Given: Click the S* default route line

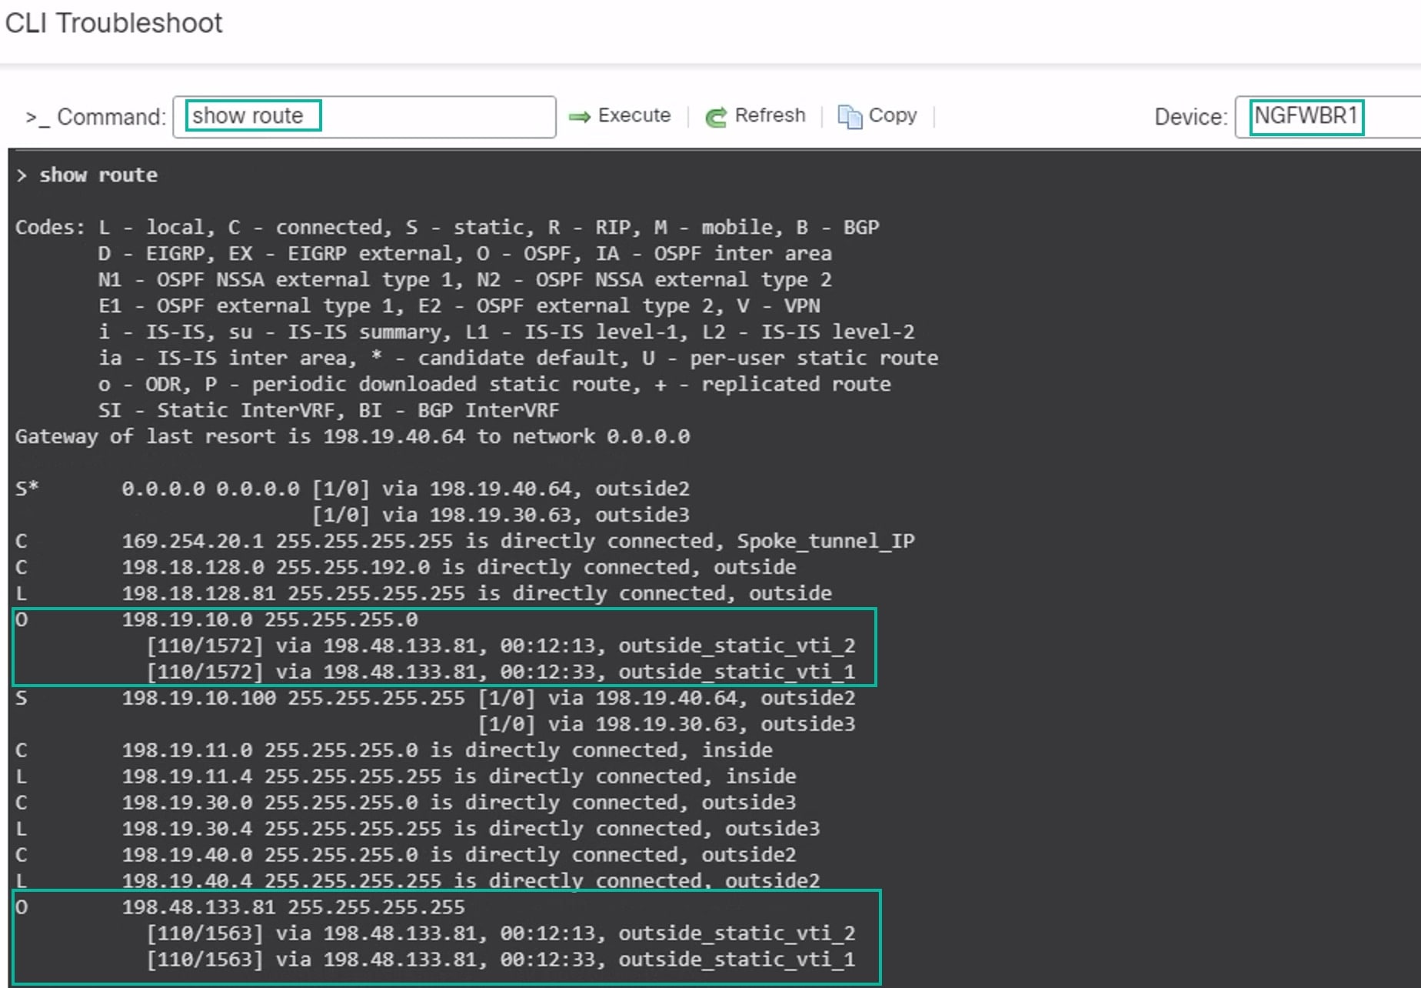Looking at the screenshot, I should tap(354, 488).
